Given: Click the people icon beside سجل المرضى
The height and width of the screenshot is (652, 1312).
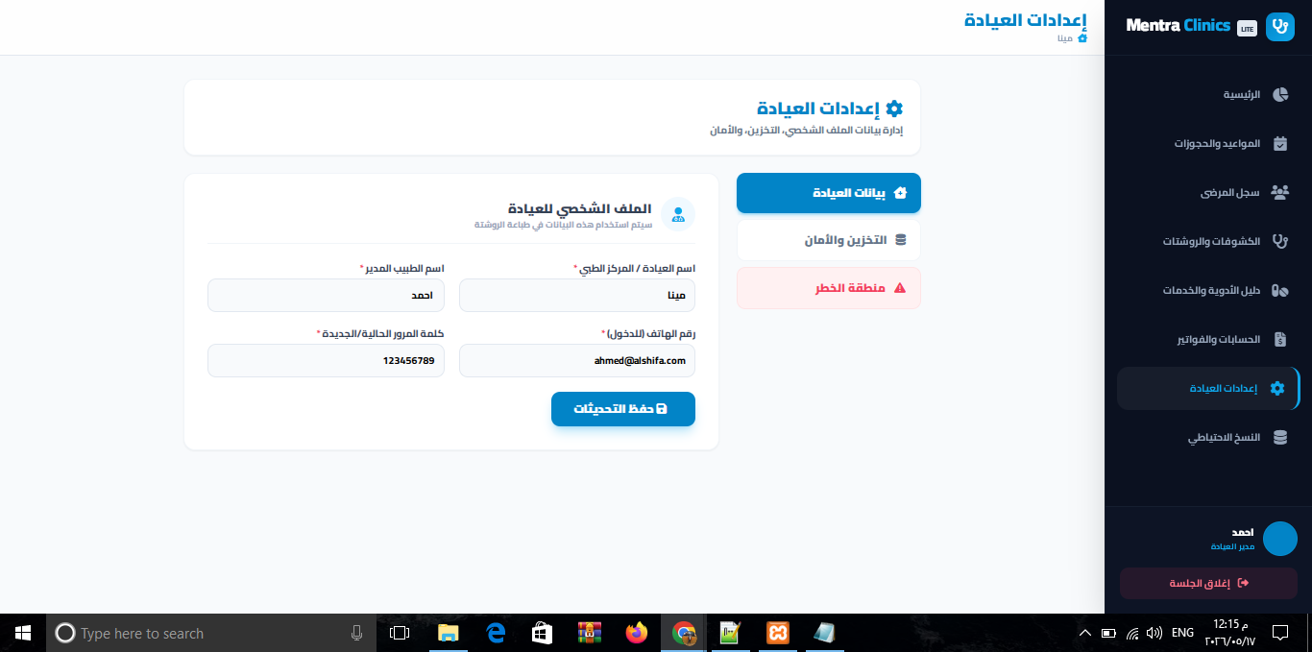Looking at the screenshot, I should 1279,192.
